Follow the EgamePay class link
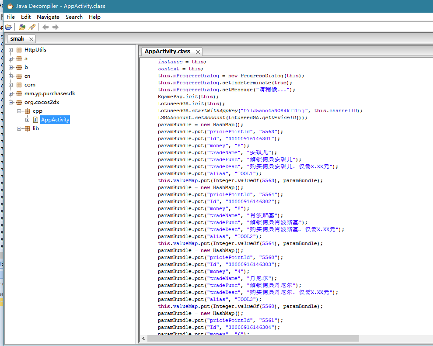 coord(170,97)
